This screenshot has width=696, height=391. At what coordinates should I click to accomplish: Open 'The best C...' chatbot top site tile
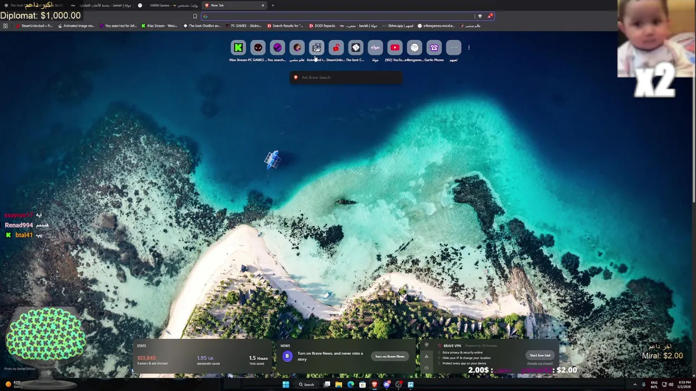356,48
